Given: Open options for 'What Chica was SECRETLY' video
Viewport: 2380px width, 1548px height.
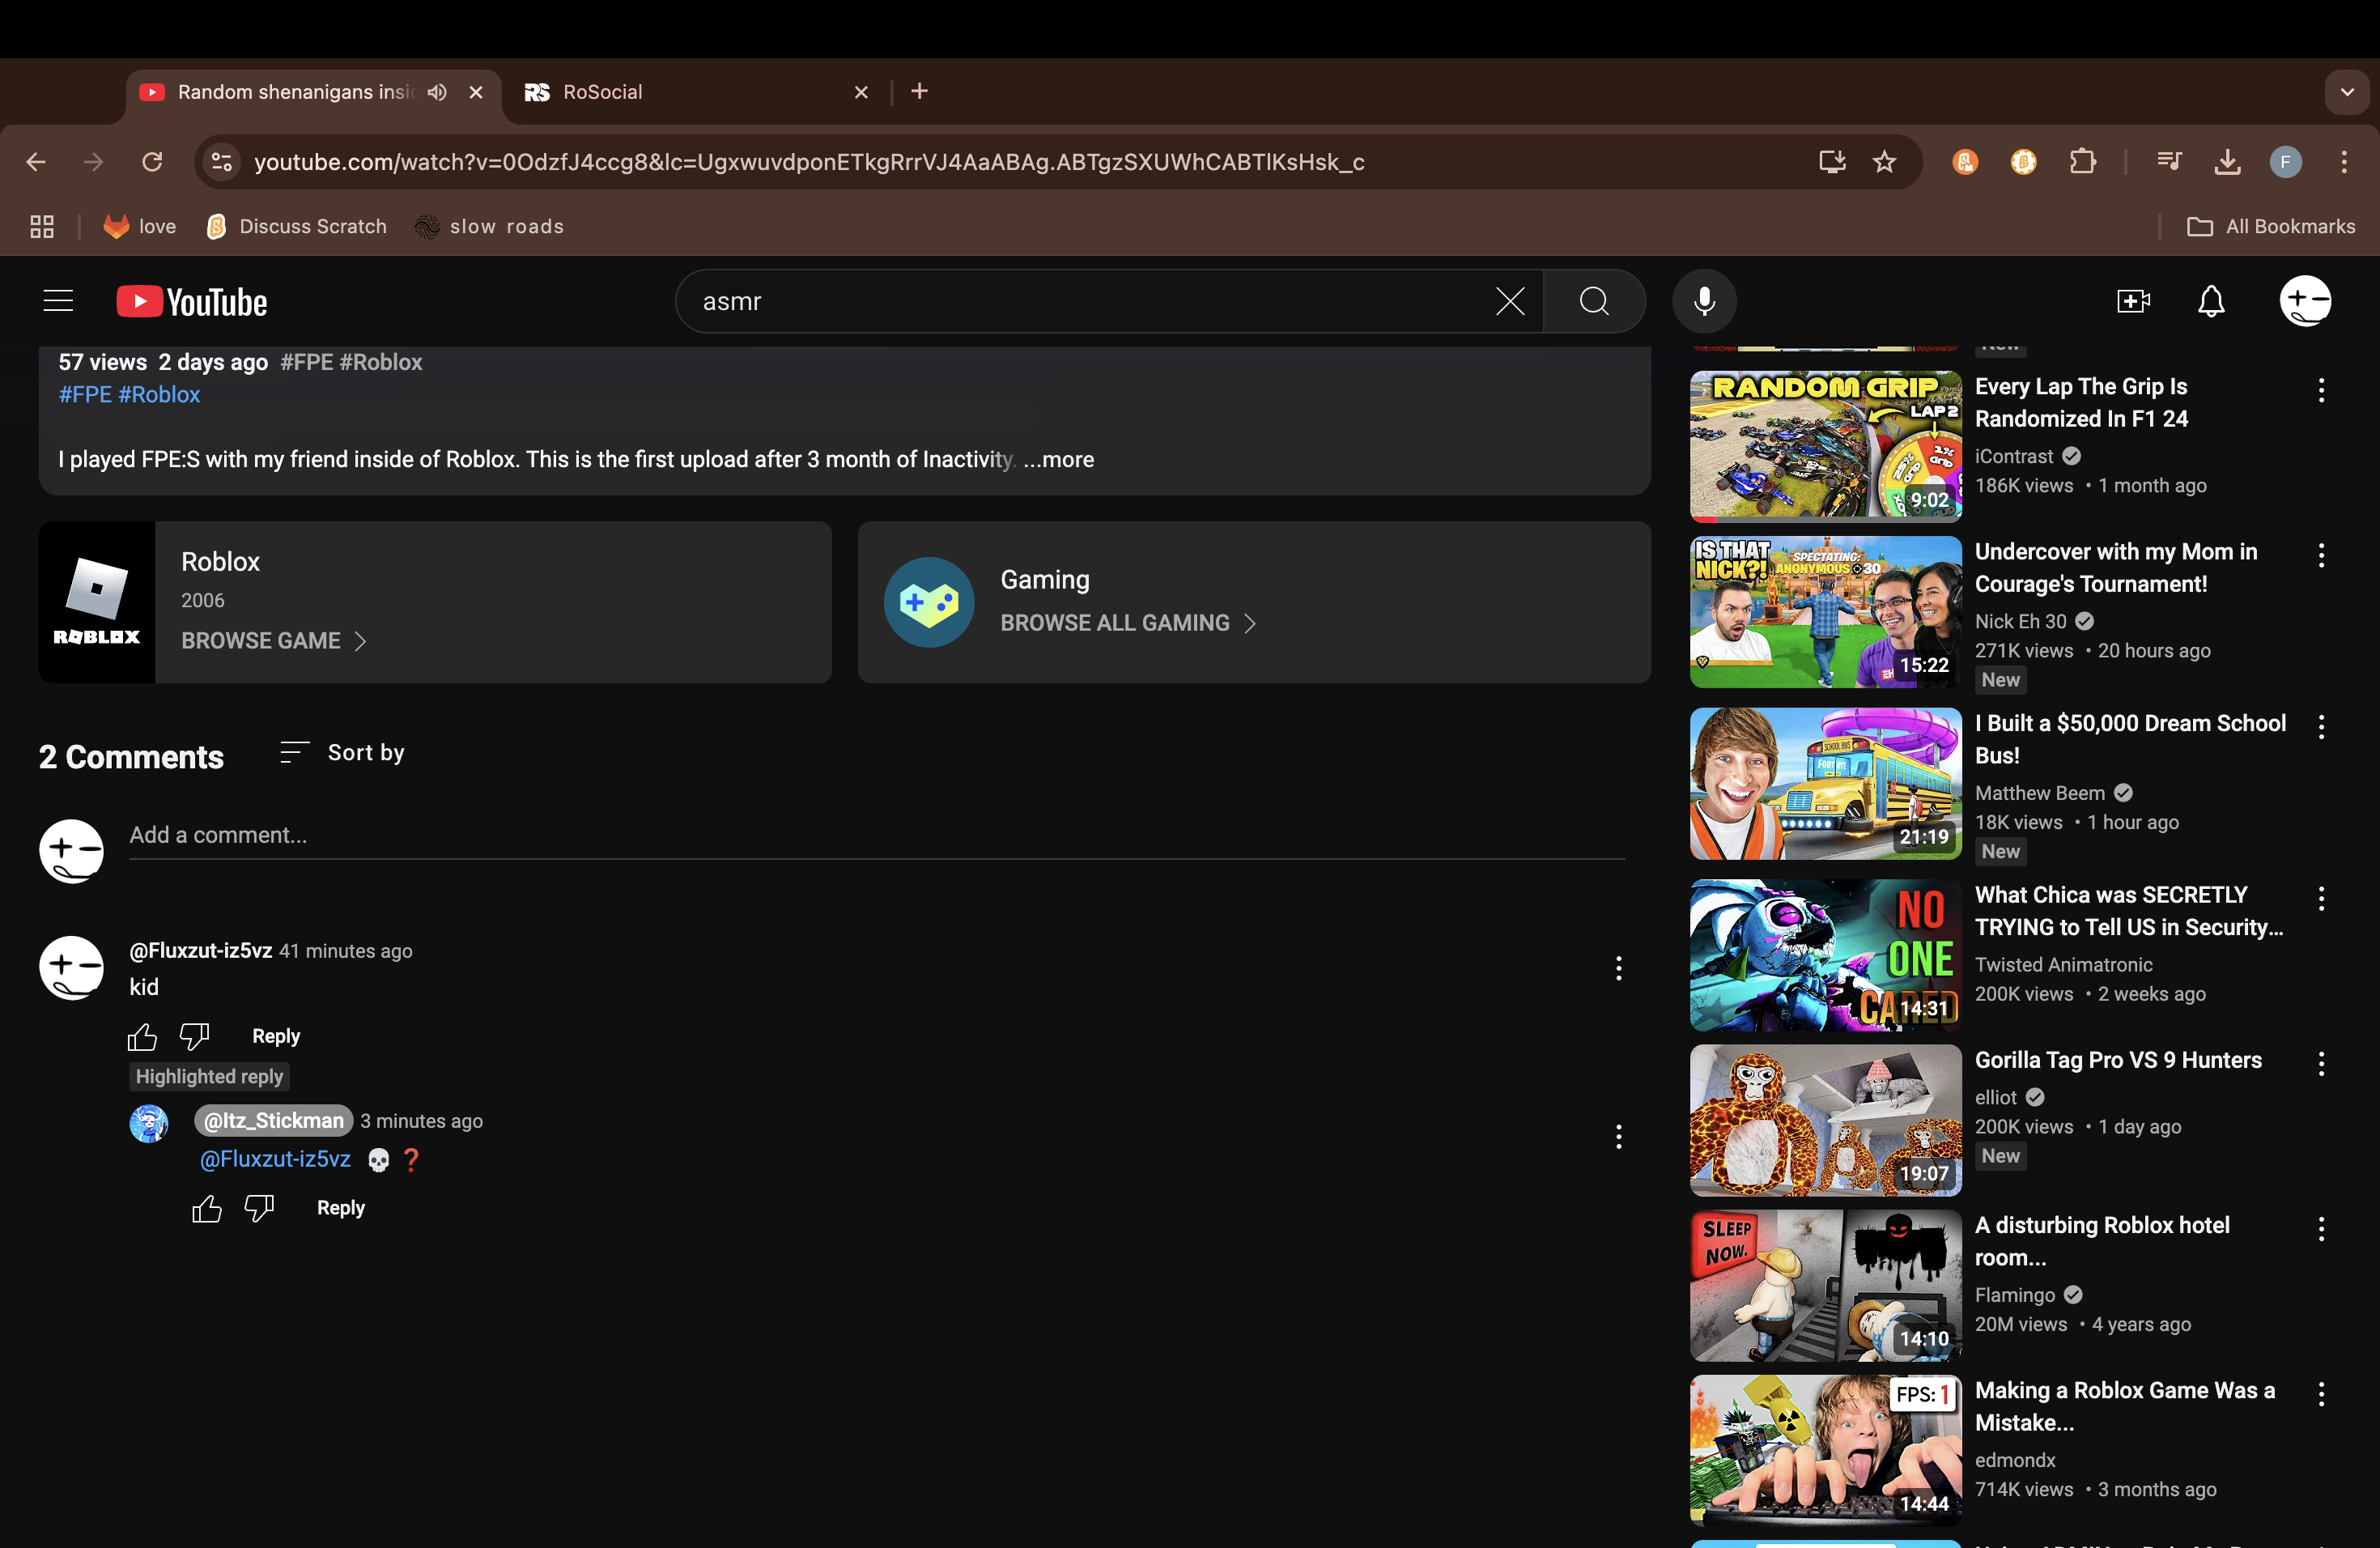Looking at the screenshot, I should [2321, 899].
